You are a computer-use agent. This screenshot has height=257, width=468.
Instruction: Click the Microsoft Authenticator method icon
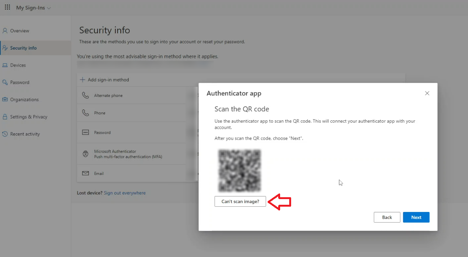tap(85, 154)
